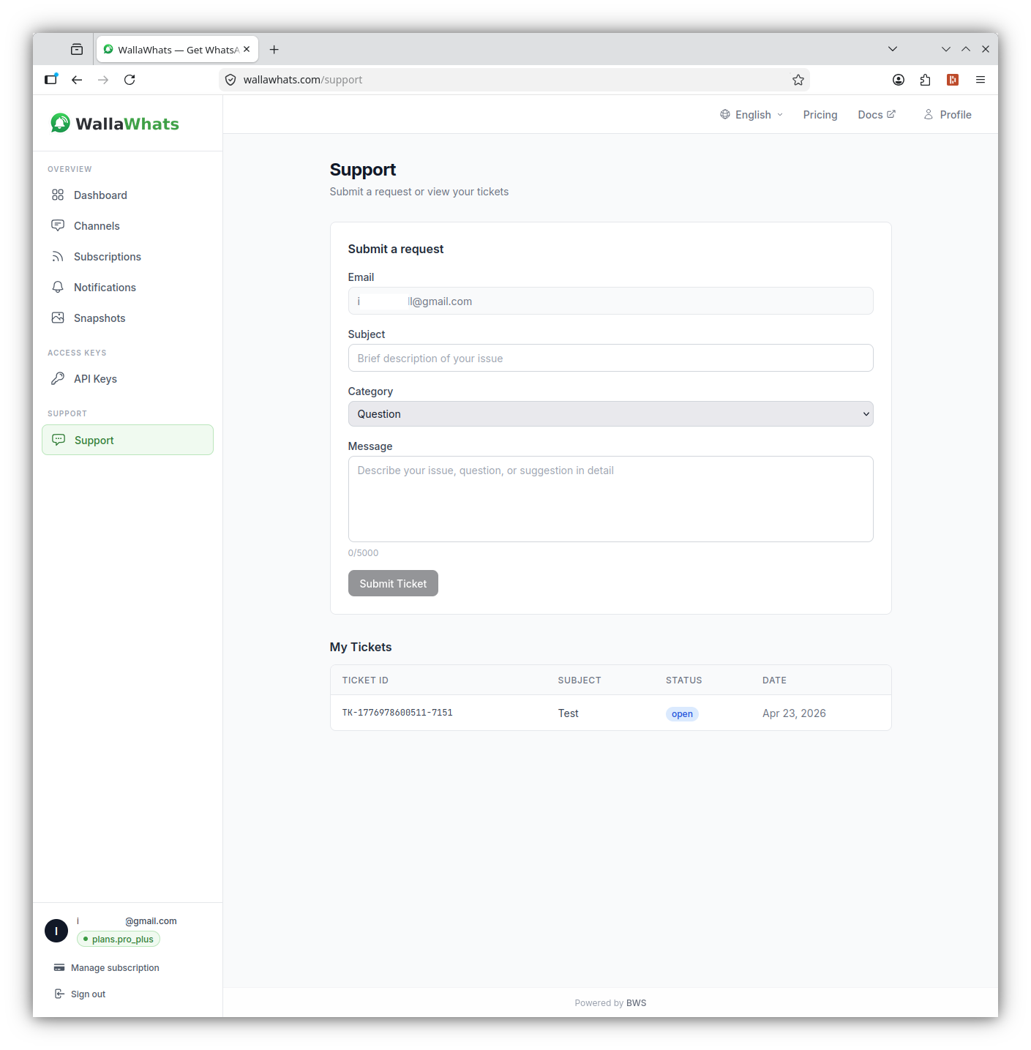The image size is (1031, 1050).
Task: Go to Subscriptions in sidebar
Action: pyautogui.click(x=127, y=257)
